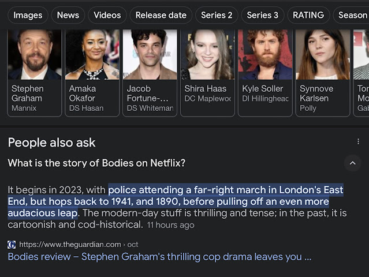Tap the RATING filter chip
The image size is (369, 277).
(308, 15)
